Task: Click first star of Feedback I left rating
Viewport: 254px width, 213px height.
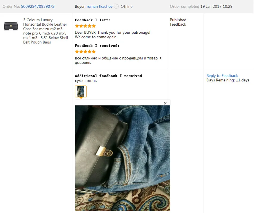Action: [77, 26]
